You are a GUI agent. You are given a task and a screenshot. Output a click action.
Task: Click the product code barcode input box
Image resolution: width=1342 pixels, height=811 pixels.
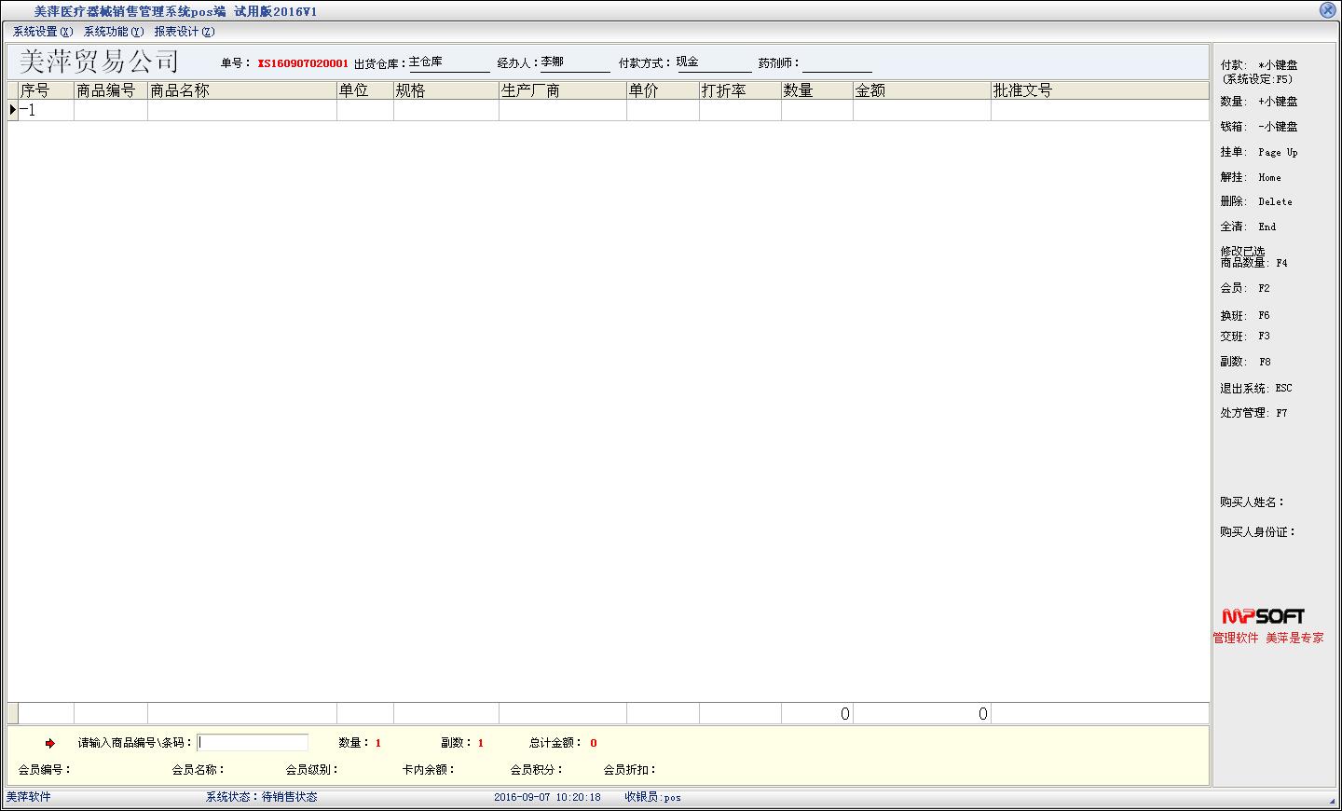tap(253, 743)
